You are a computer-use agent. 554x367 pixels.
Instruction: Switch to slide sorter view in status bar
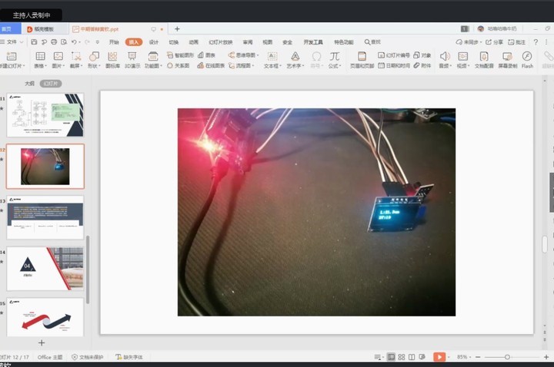tap(402, 357)
